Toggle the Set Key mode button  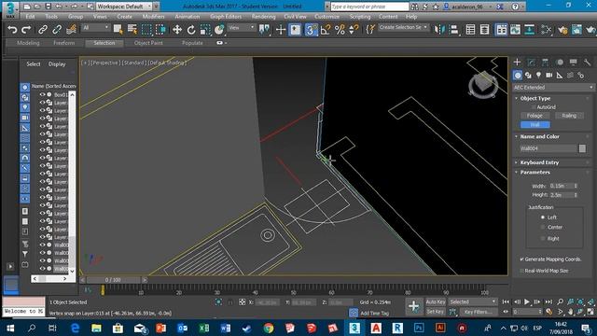click(436, 312)
